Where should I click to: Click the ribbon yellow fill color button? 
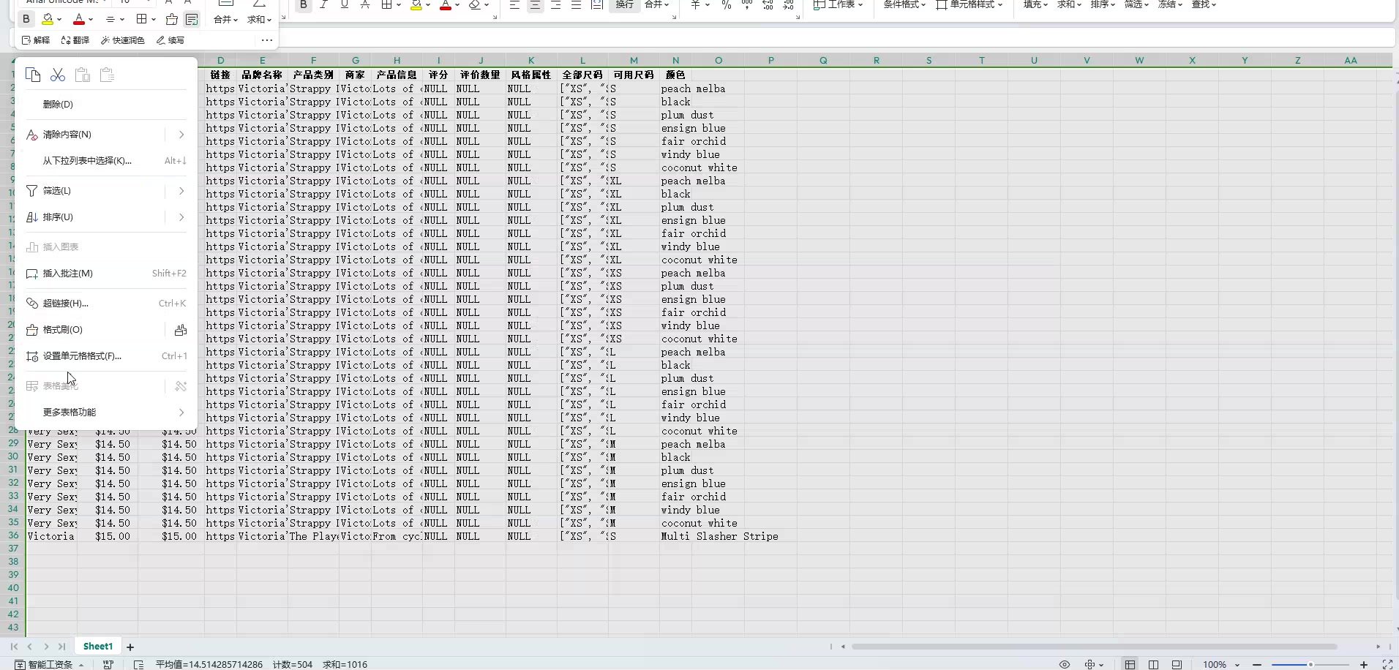(x=416, y=4)
